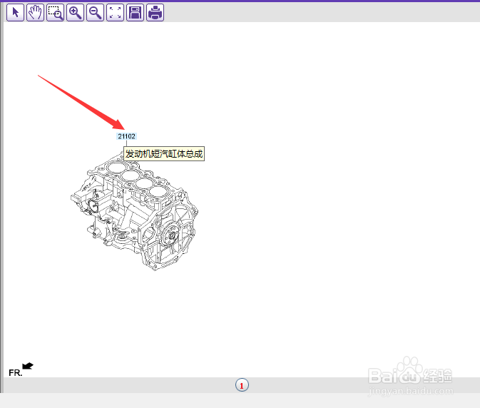Screen dimensions: 480x408
Task: Click the engine short block drawing
Action: 135,213
